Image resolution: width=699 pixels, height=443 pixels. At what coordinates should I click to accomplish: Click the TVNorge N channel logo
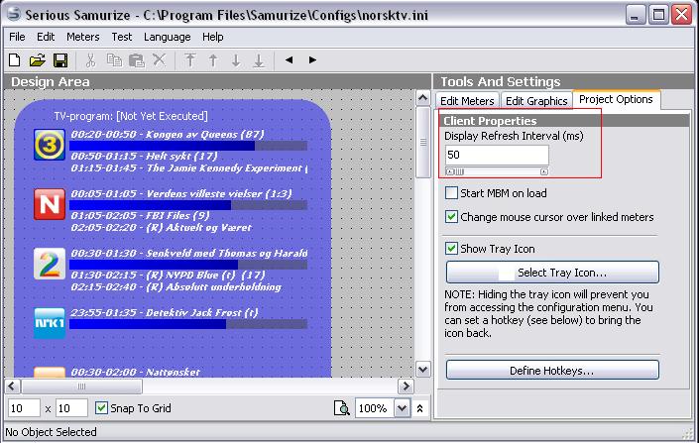click(x=50, y=204)
